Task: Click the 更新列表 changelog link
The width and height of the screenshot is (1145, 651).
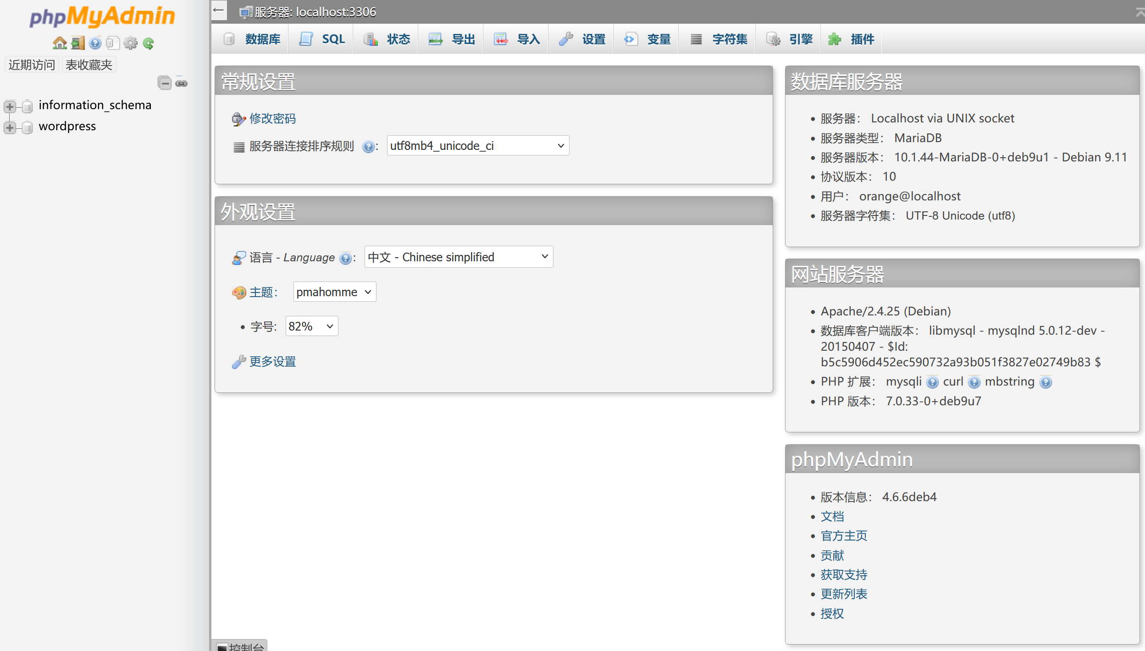Action: click(844, 594)
